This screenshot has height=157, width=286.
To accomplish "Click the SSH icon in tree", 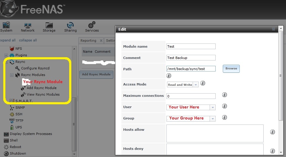I will click(x=12, y=114).
